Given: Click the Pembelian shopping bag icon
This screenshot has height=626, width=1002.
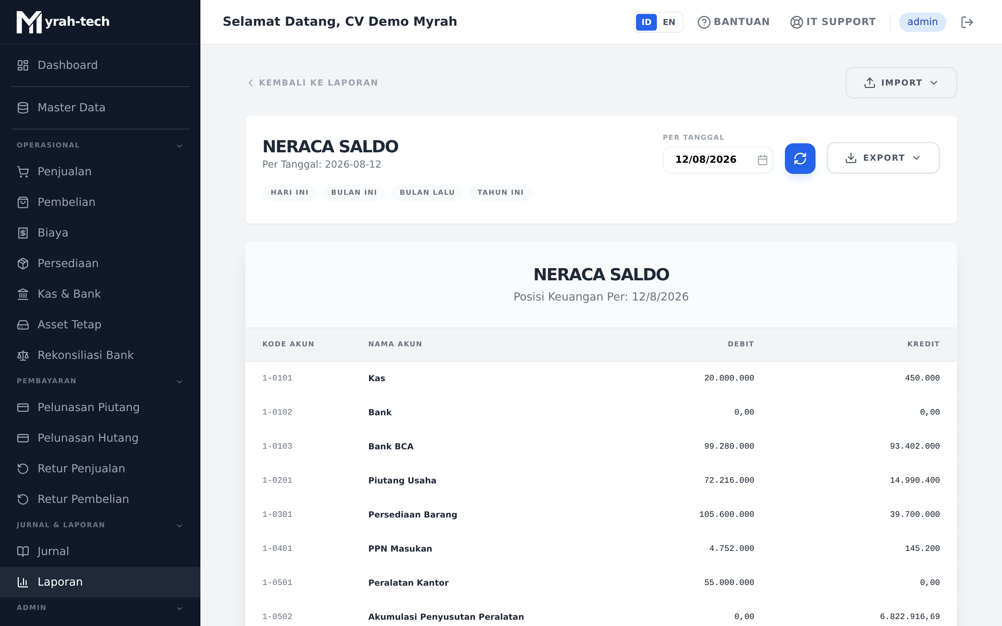Looking at the screenshot, I should coord(23,202).
